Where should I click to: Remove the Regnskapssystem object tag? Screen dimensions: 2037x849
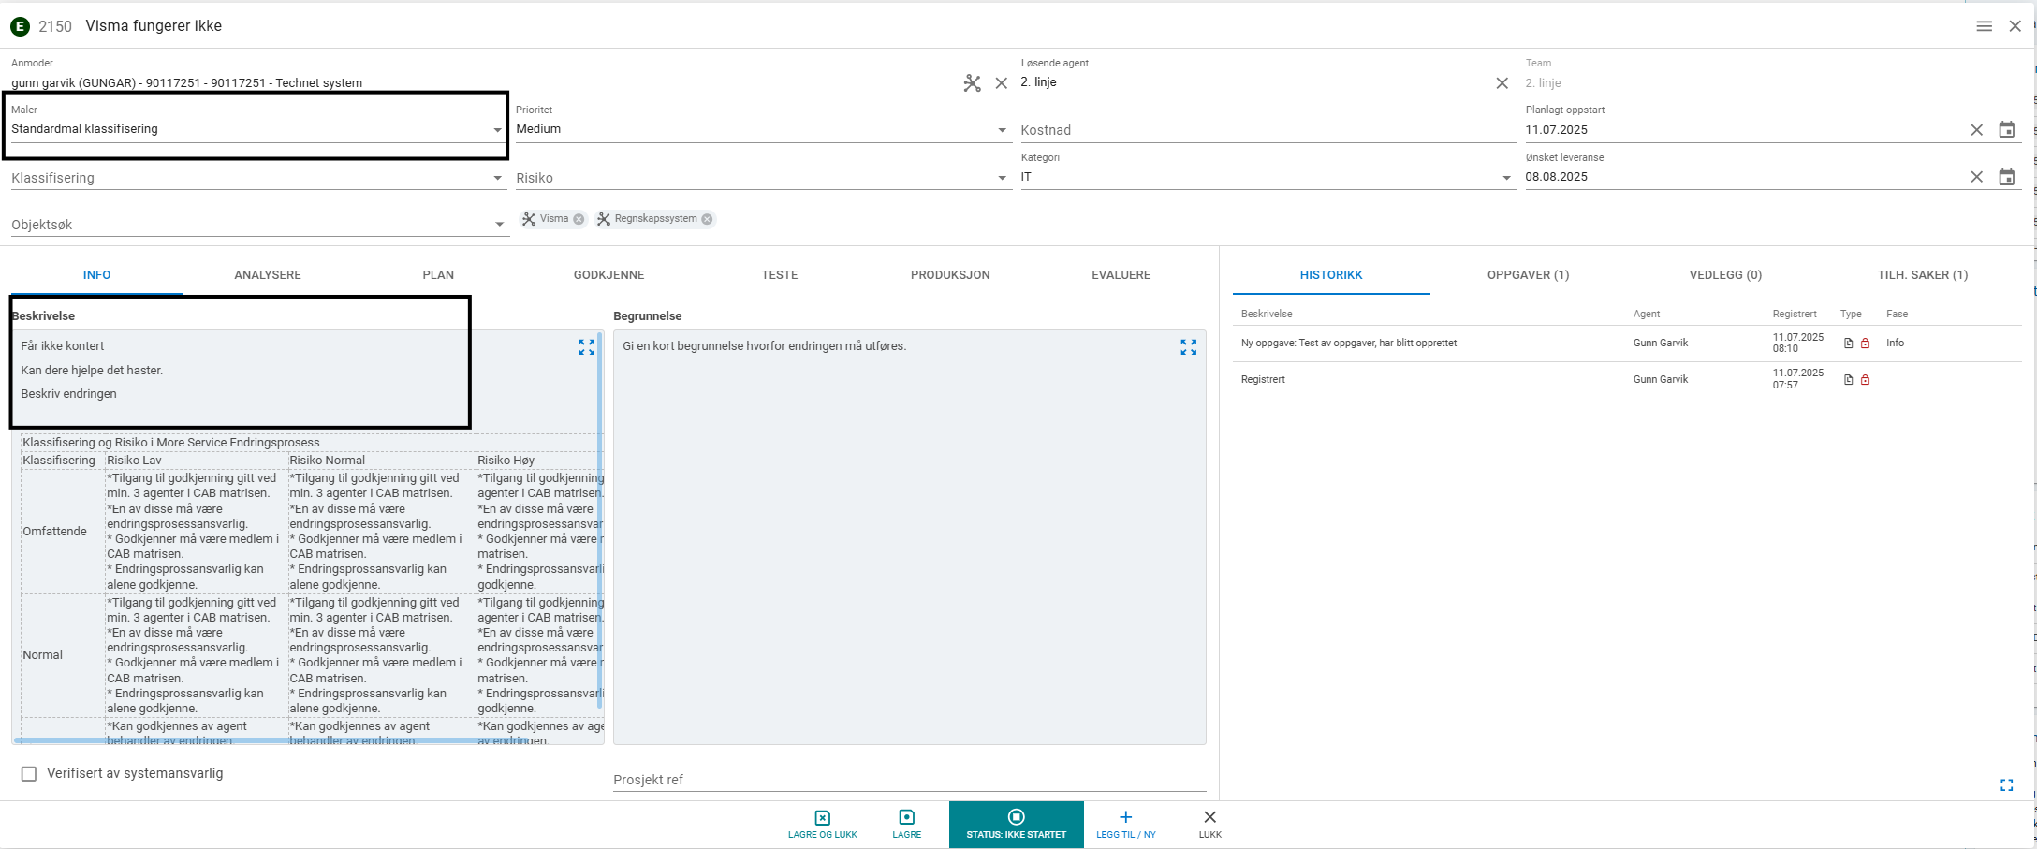pyautogui.click(x=707, y=219)
